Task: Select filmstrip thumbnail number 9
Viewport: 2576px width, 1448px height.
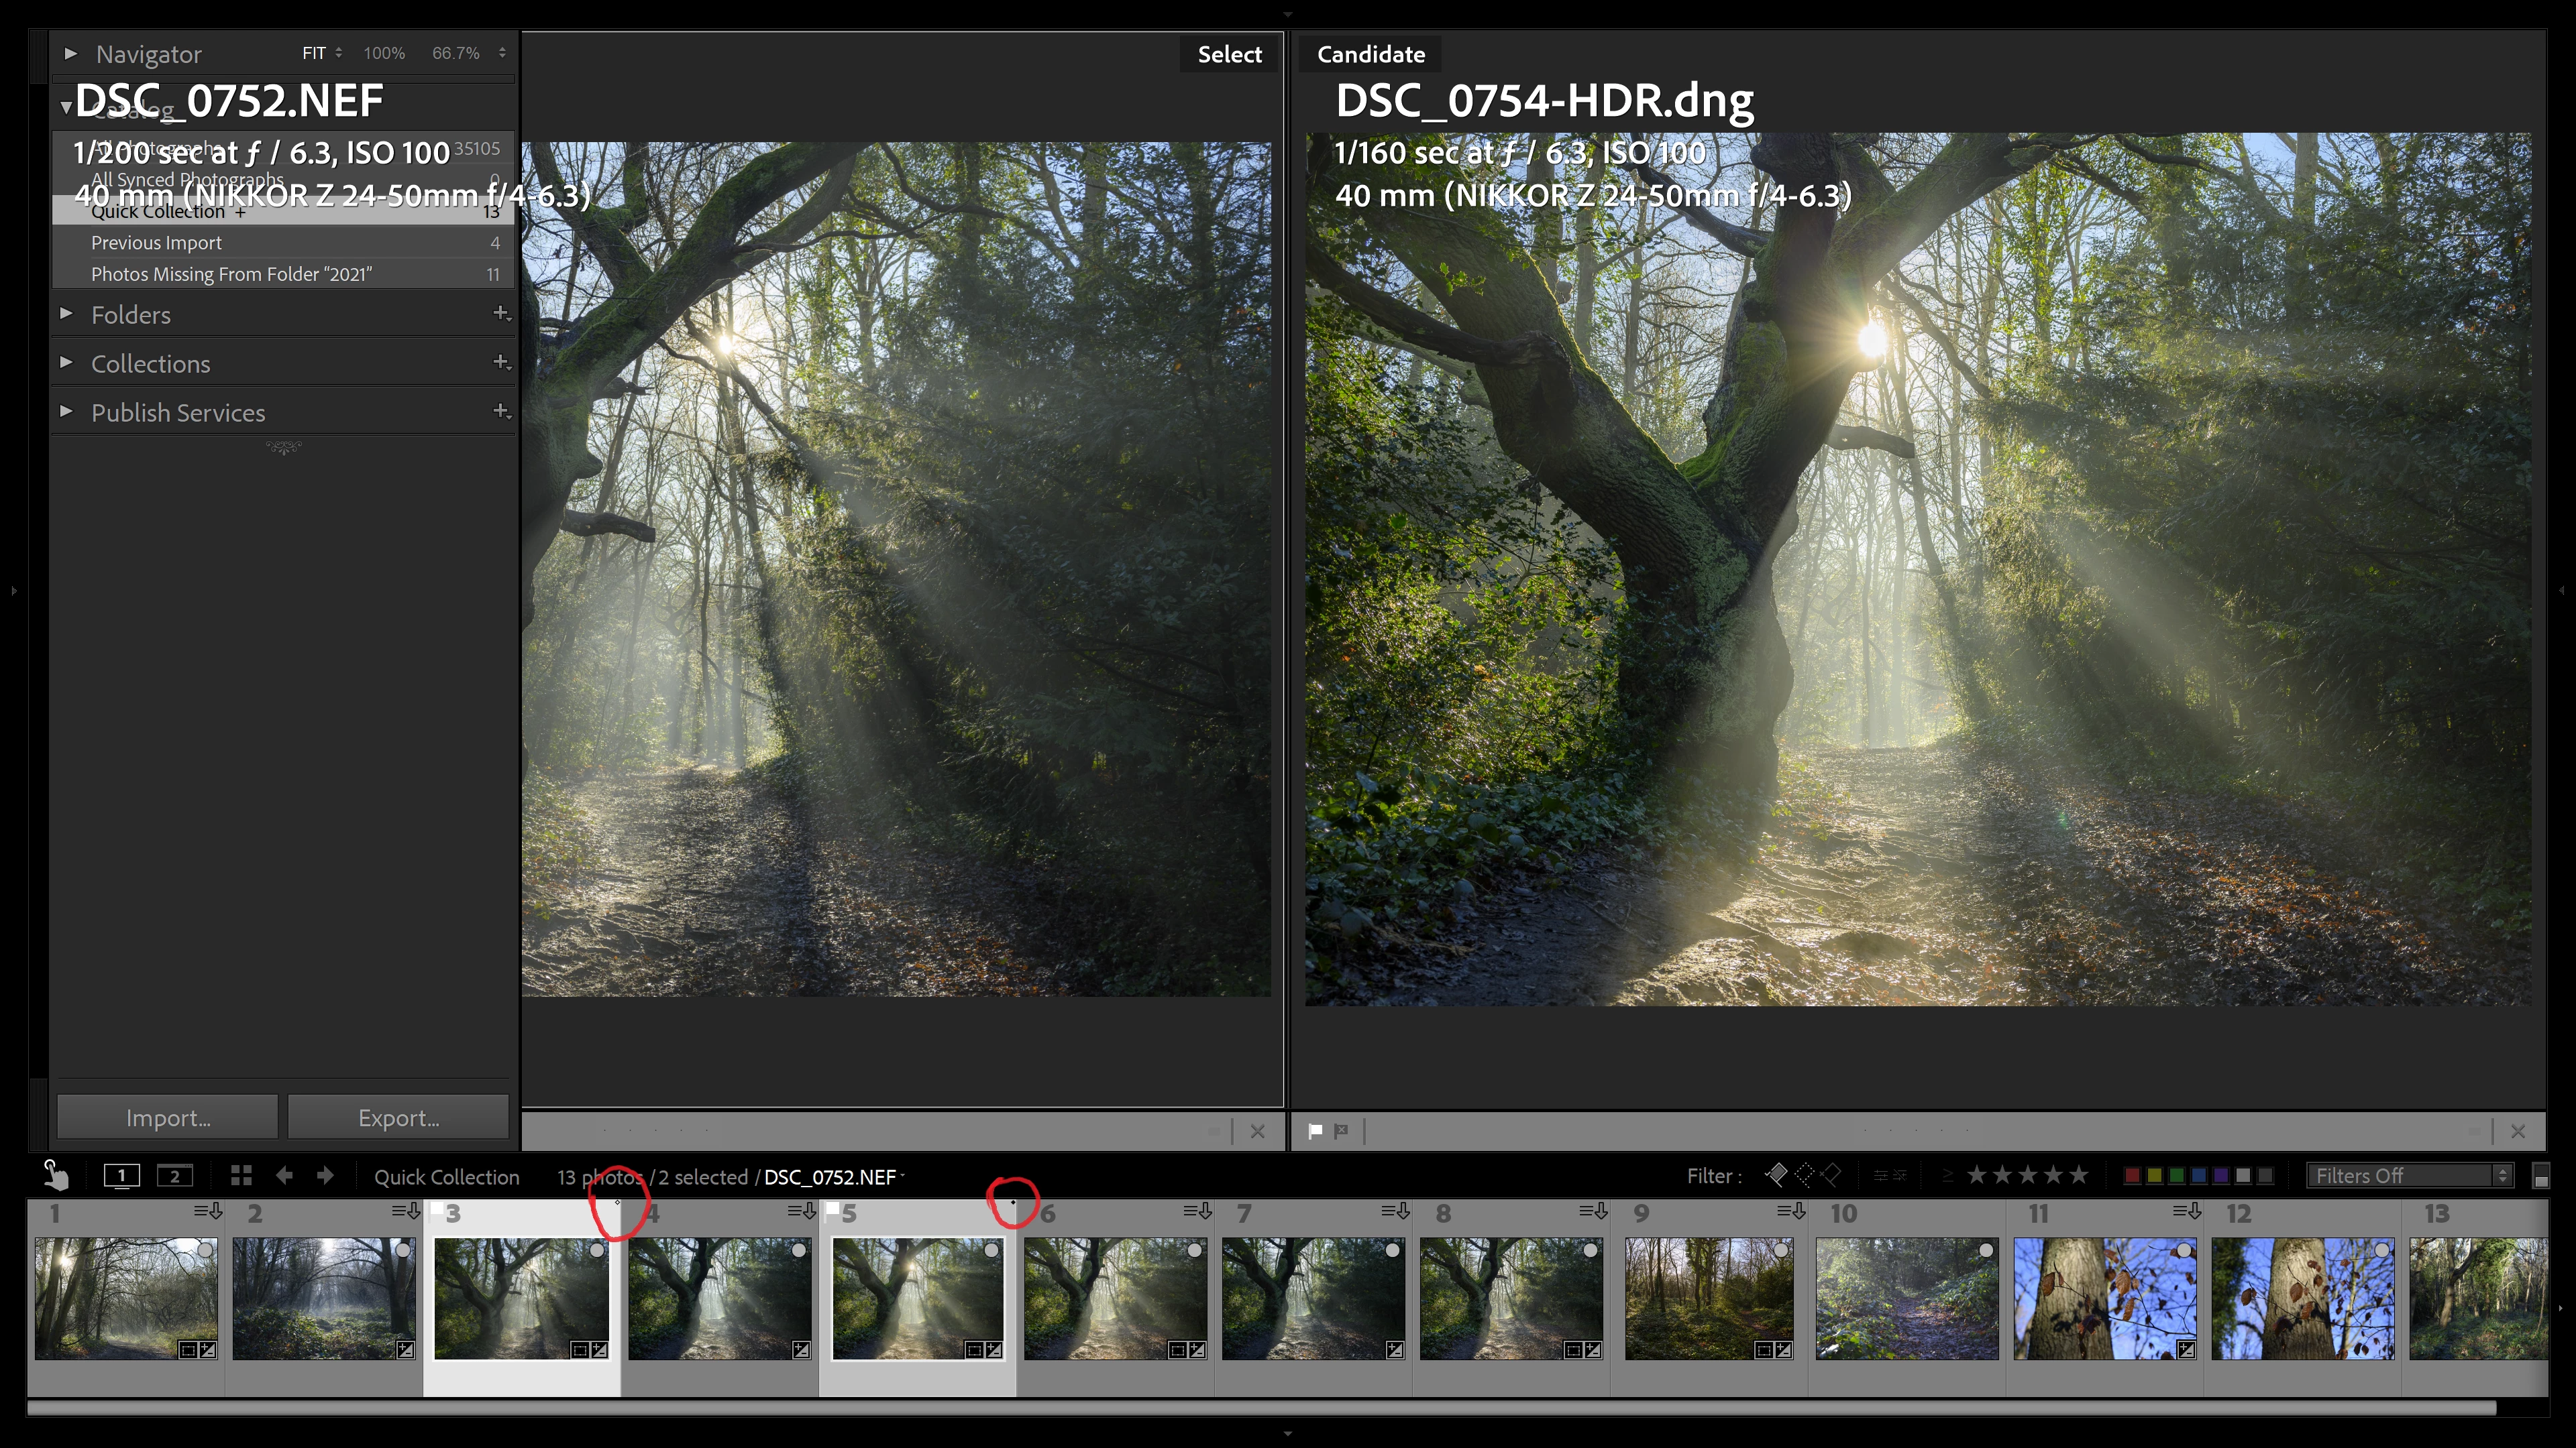Action: (x=1708, y=1298)
